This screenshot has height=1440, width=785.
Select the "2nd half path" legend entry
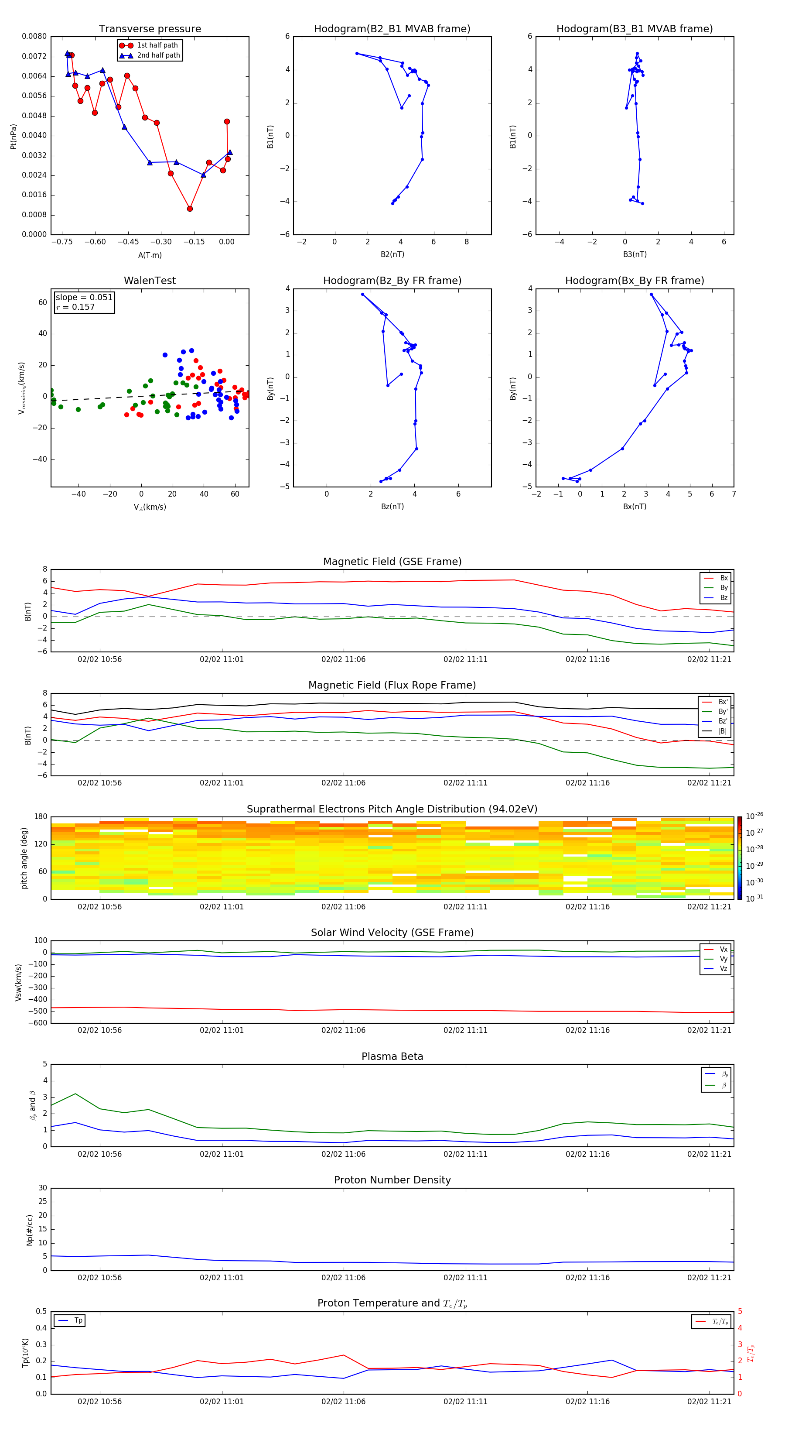click(x=150, y=55)
